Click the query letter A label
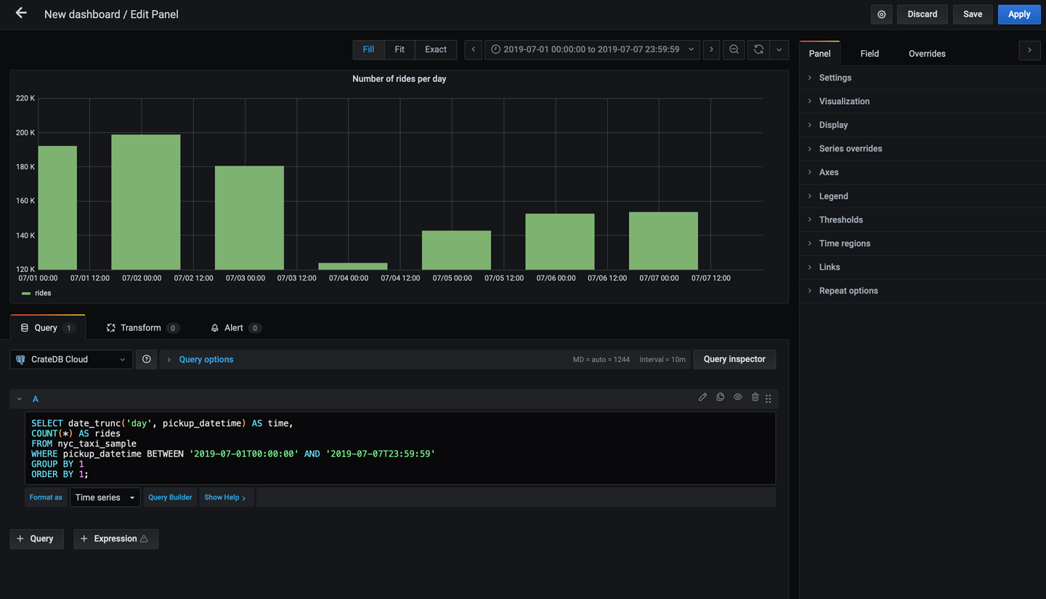Image resolution: width=1046 pixels, height=599 pixels. [x=35, y=398]
